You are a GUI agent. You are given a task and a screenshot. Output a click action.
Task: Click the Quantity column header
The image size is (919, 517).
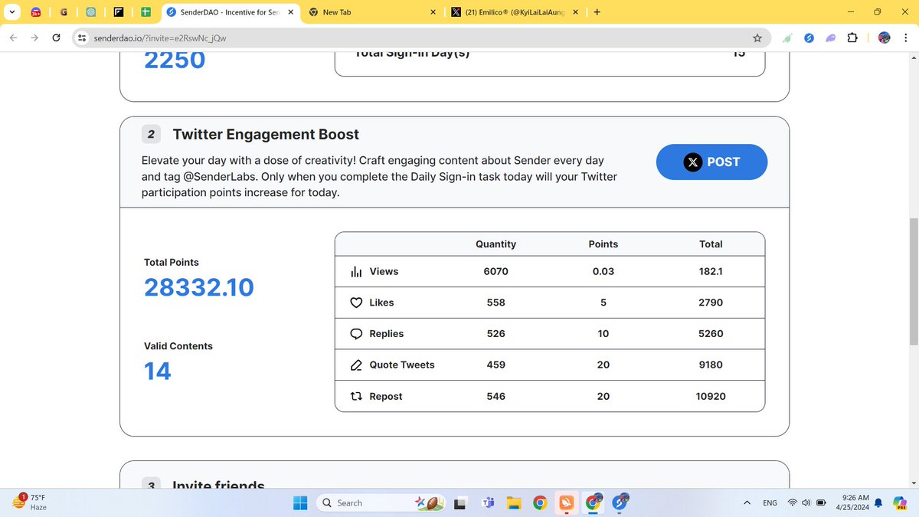[495, 244]
